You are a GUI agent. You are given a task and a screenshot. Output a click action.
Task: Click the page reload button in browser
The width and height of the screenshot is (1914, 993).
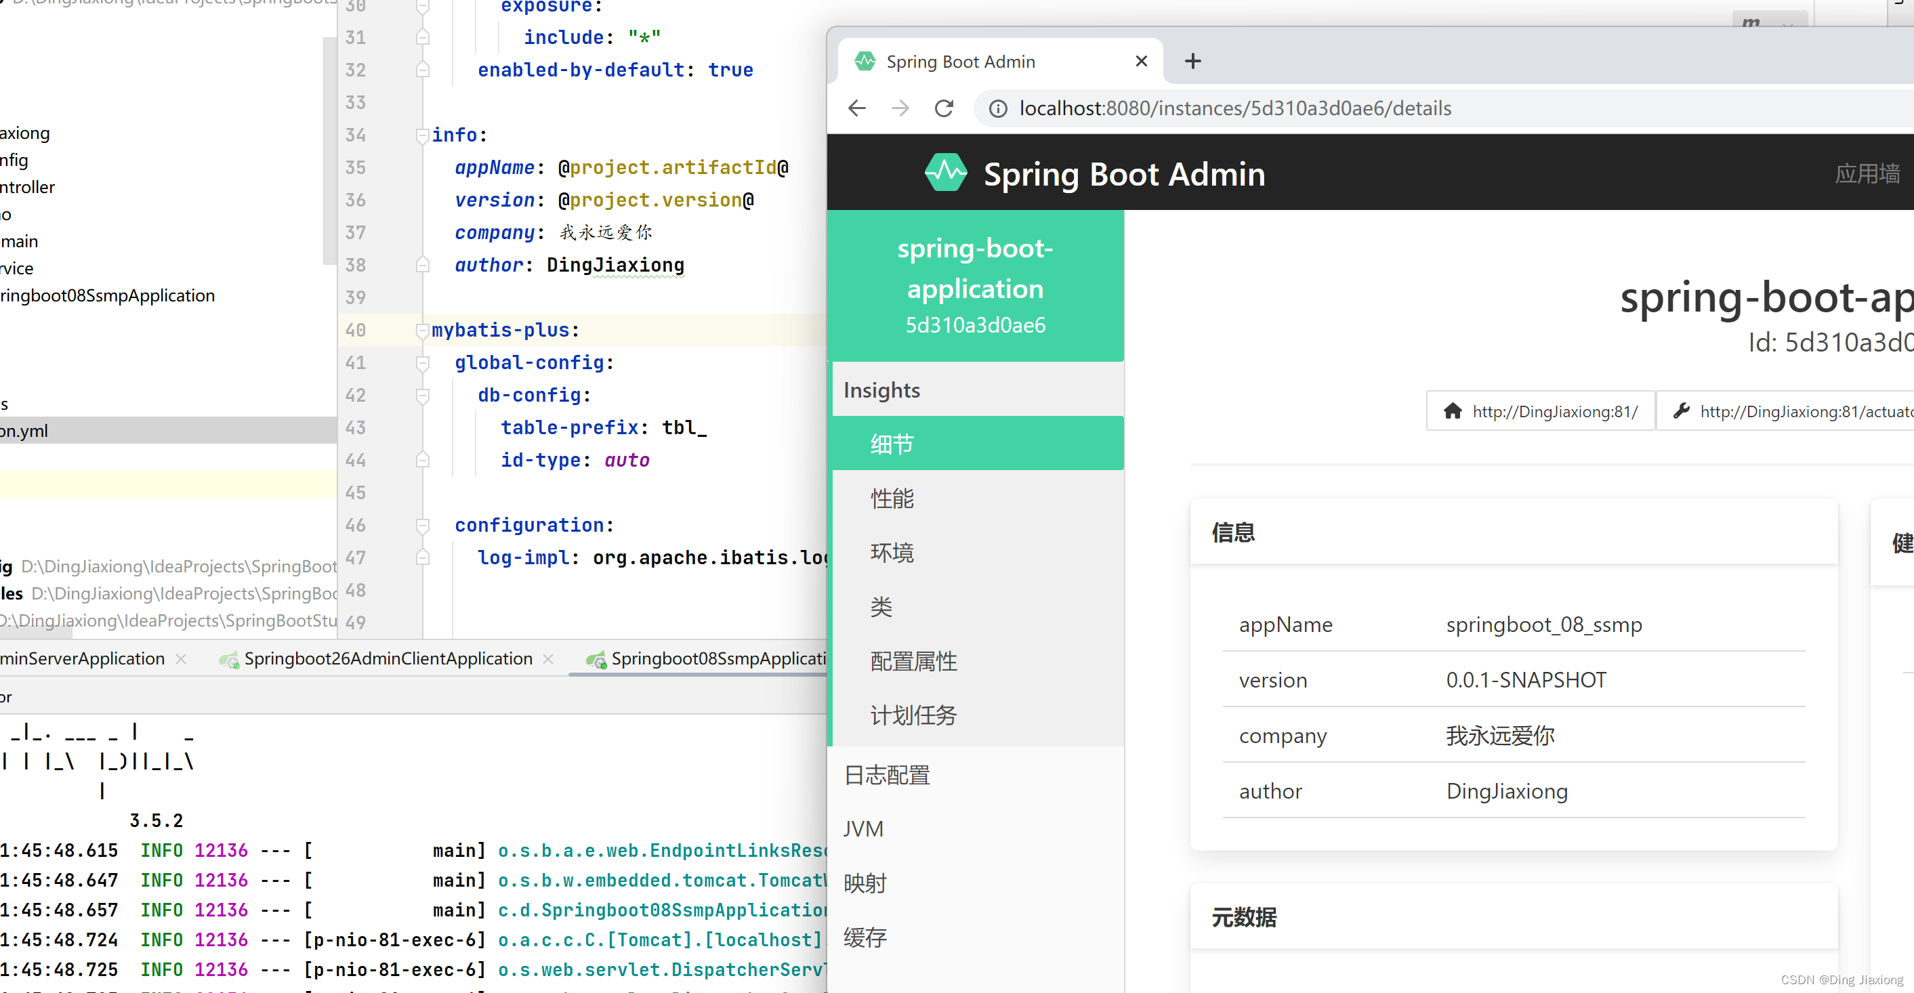(x=946, y=108)
